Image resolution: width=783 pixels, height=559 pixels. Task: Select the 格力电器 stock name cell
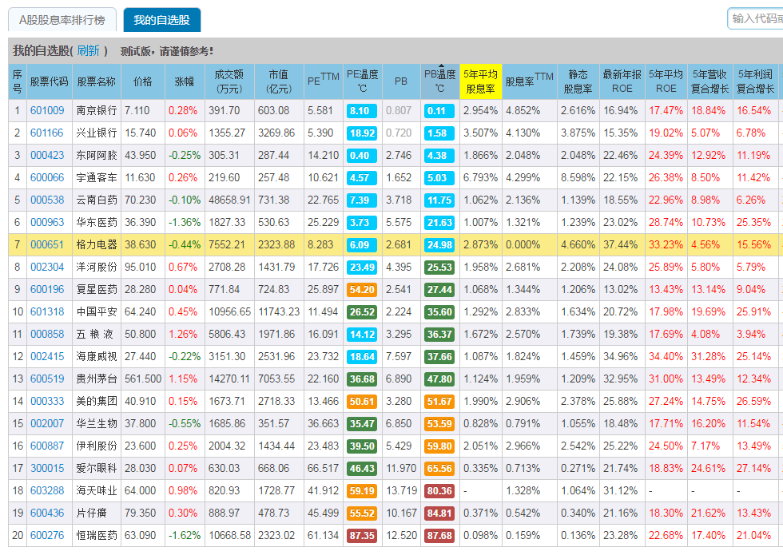(97, 244)
